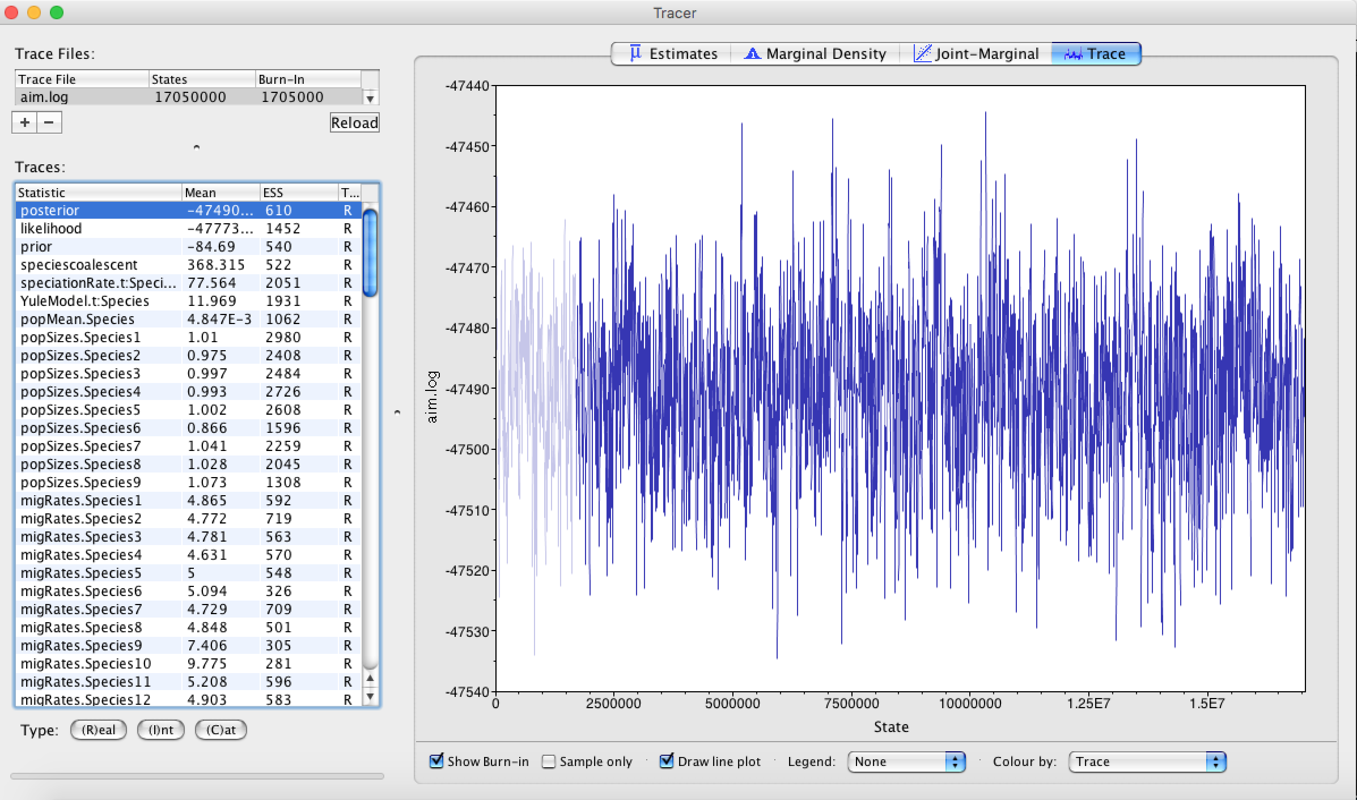Set type with the (R)eal button
1357x800 pixels.
[98, 730]
